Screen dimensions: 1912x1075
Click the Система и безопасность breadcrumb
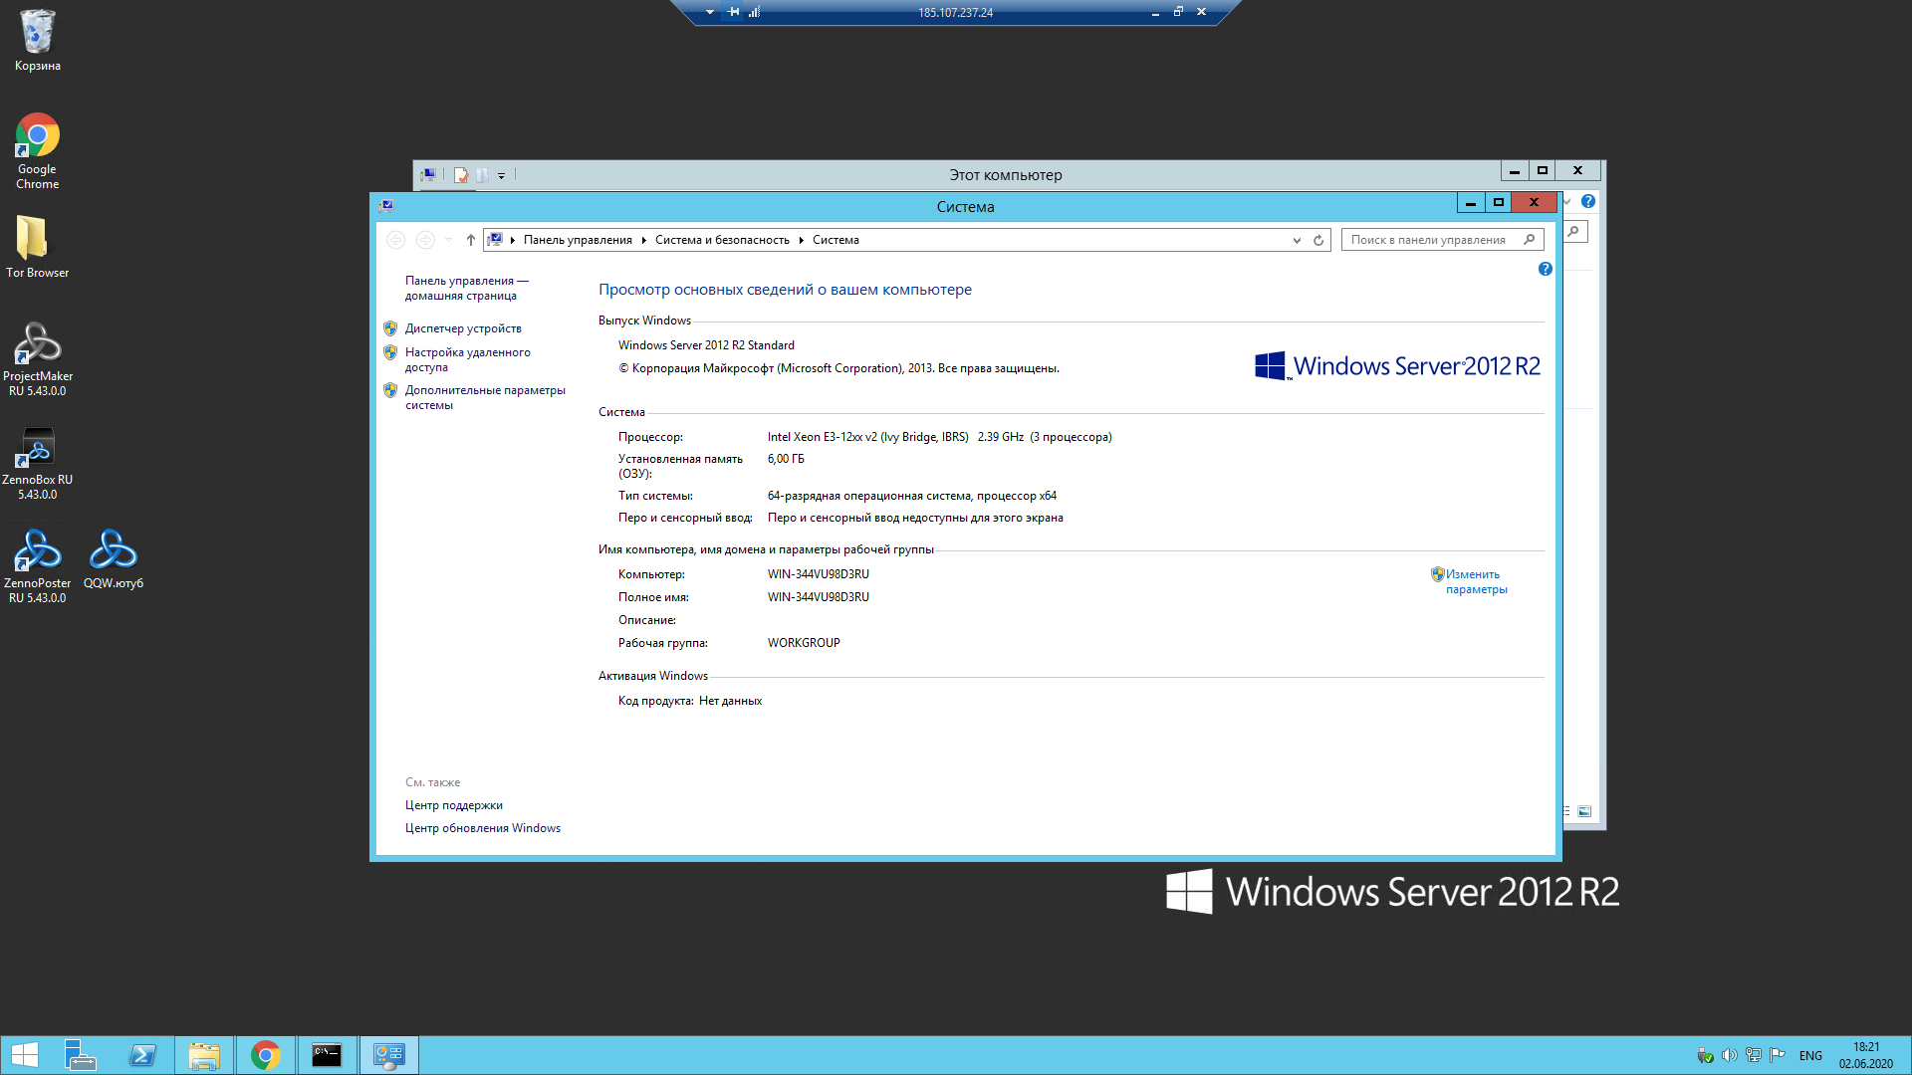[722, 240]
